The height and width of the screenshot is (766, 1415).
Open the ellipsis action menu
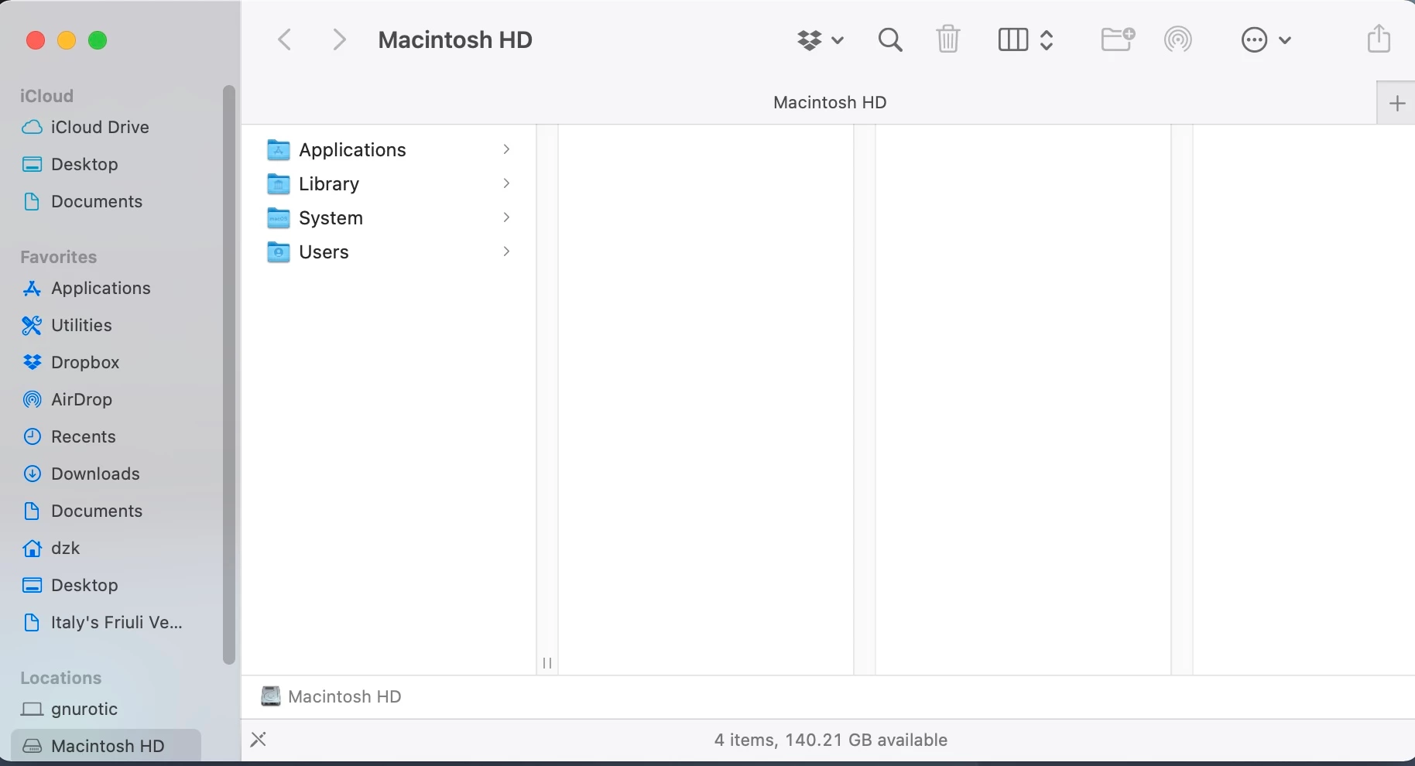[x=1266, y=39]
